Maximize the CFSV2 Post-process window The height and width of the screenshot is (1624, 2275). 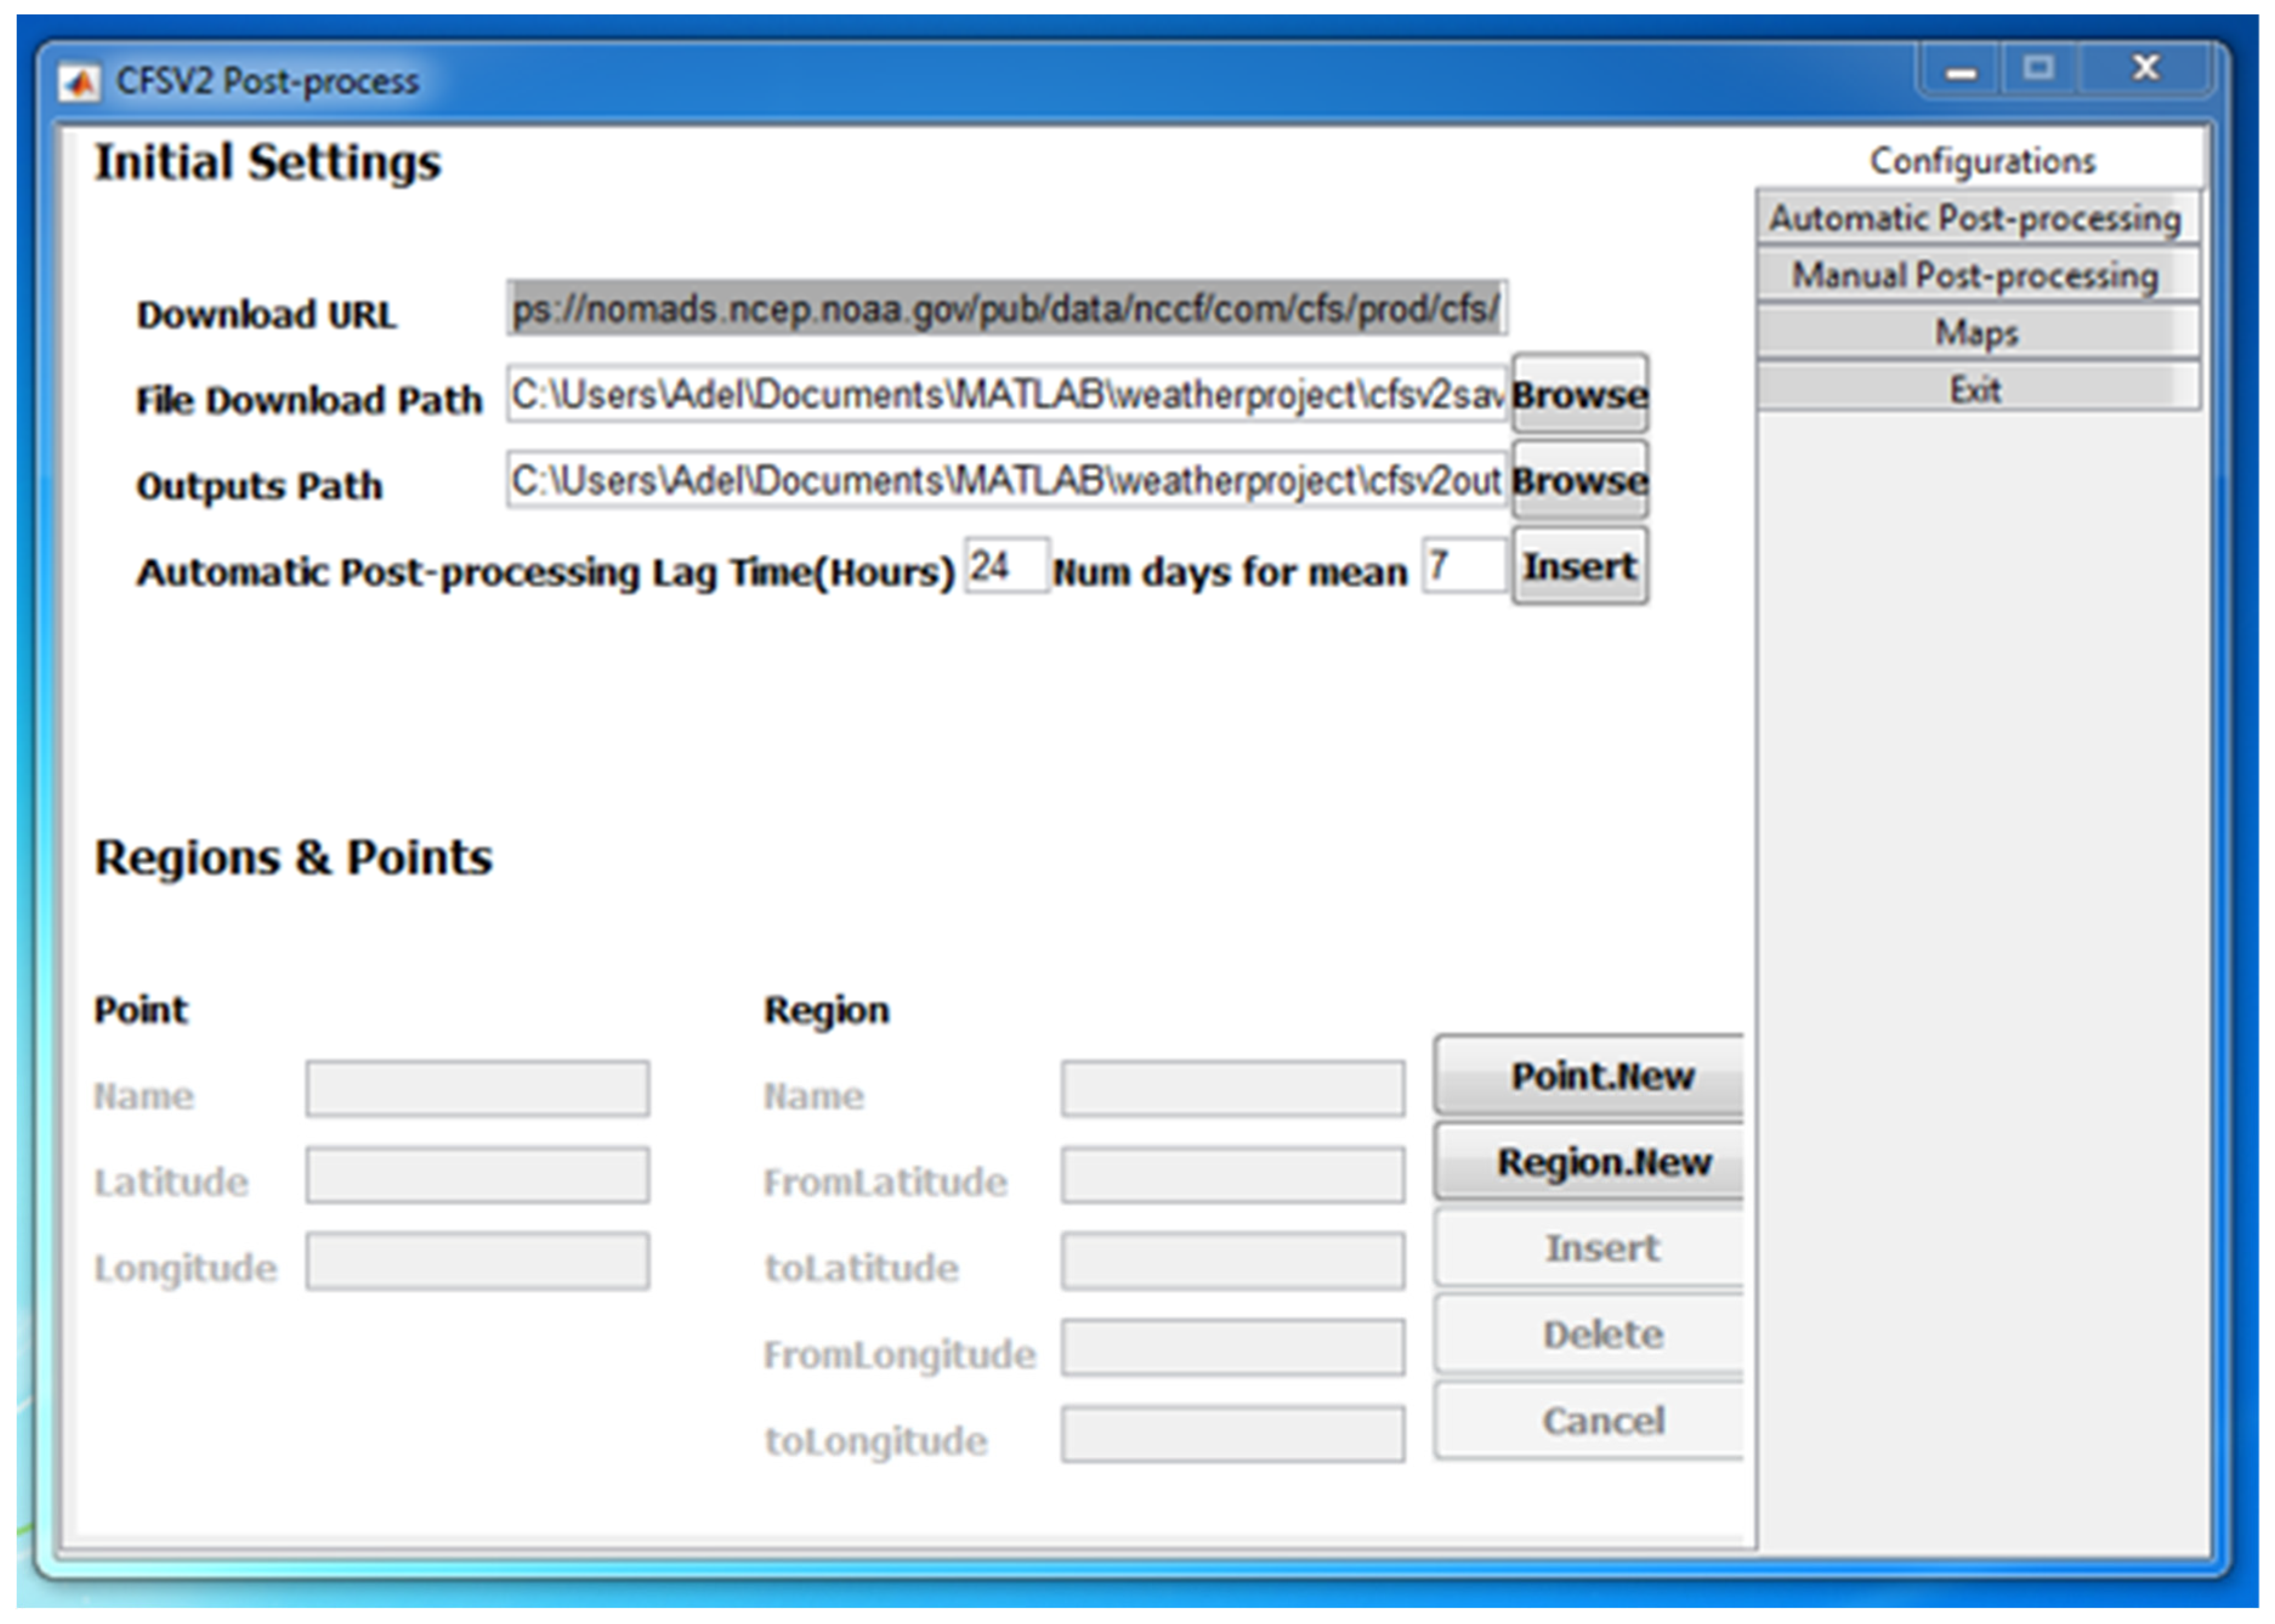[2038, 69]
